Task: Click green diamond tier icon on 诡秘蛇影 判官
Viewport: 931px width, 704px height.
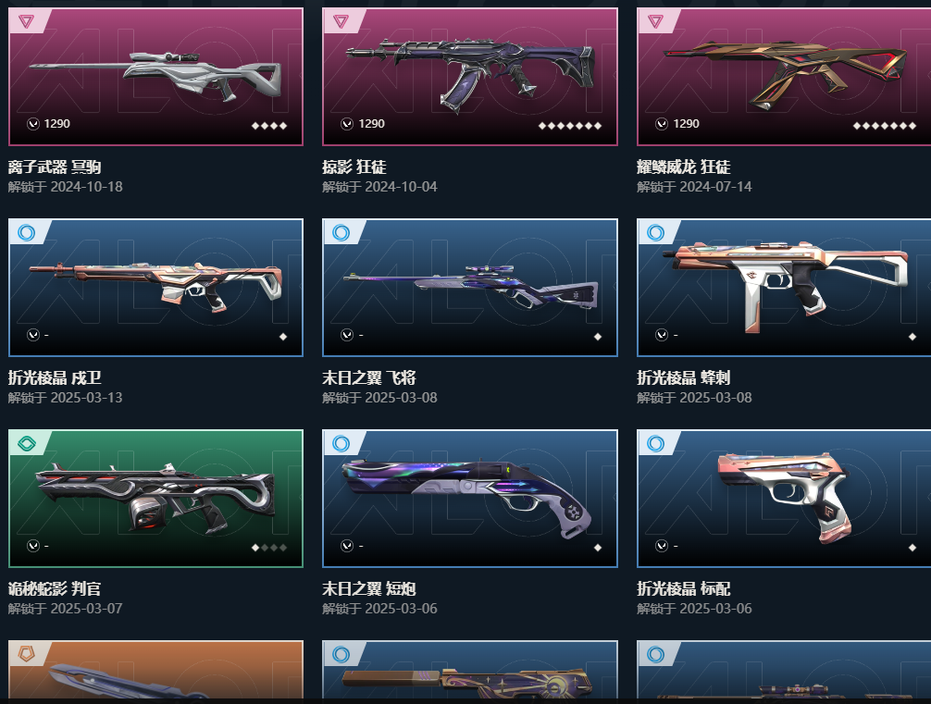Action: [26, 443]
